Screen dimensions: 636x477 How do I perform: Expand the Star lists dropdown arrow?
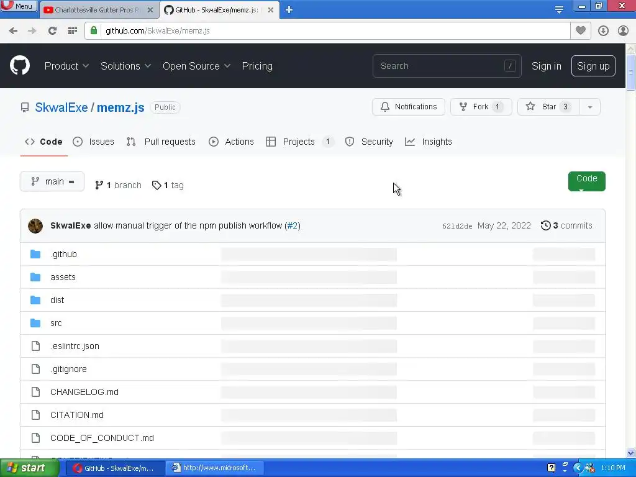tap(590, 107)
